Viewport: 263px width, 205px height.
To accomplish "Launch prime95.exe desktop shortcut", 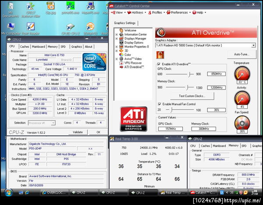I will [70, 8].
